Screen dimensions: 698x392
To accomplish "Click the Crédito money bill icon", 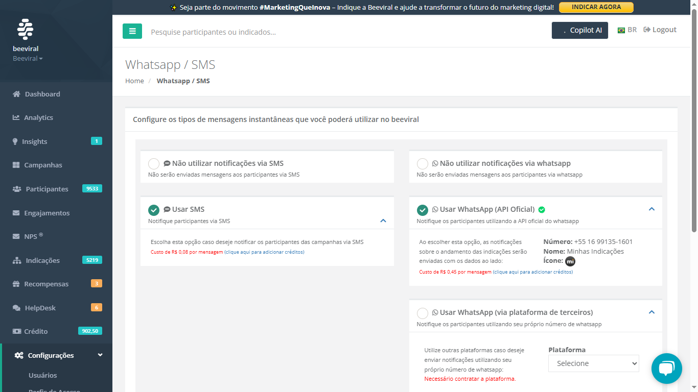I will click(x=16, y=331).
